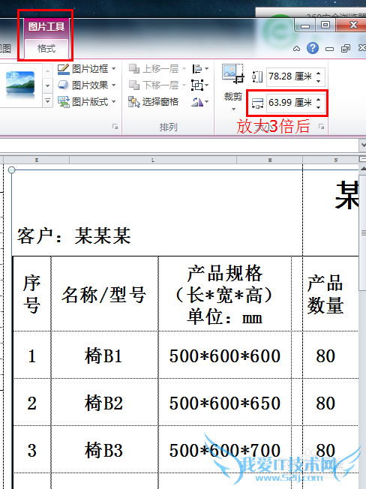Click the 产品数量 header cell

(325, 295)
